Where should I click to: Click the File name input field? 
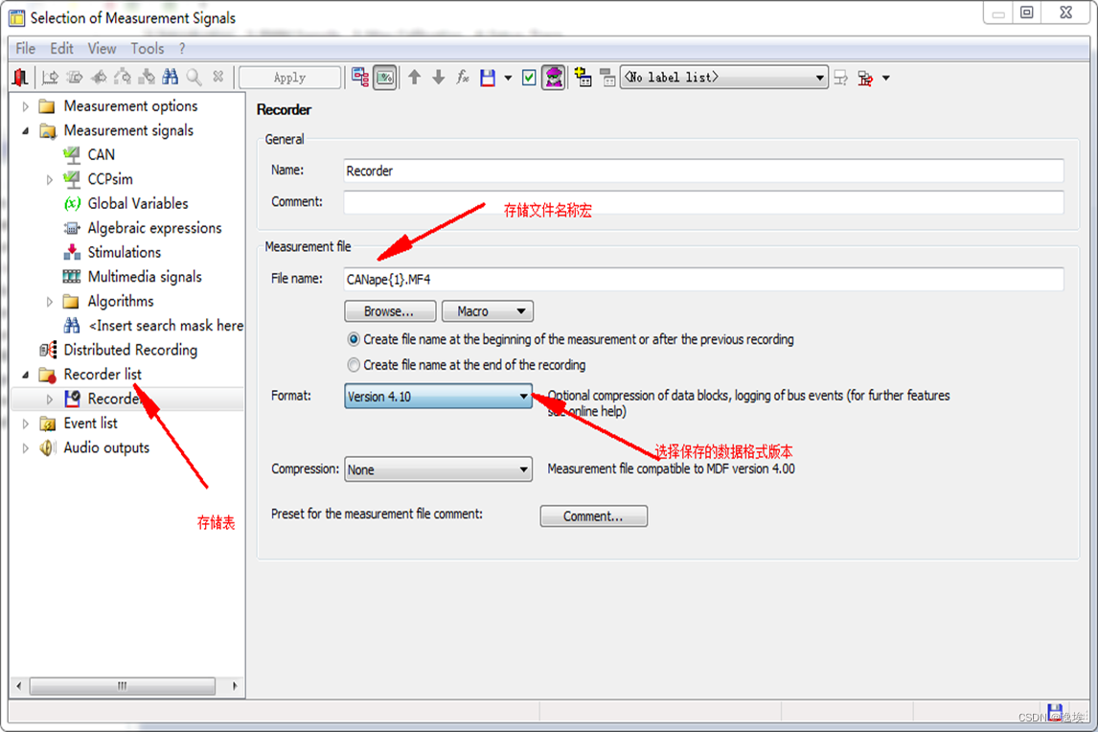[x=703, y=280]
